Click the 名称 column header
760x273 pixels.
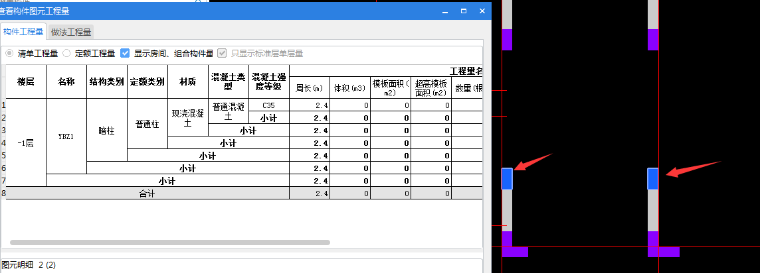(x=66, y=82)
